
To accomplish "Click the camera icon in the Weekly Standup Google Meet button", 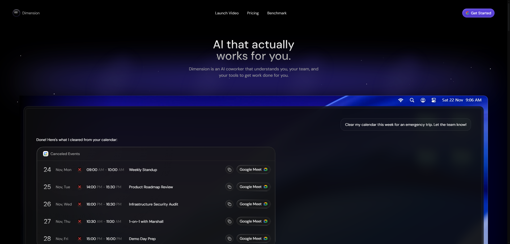I will coord(265,169).
